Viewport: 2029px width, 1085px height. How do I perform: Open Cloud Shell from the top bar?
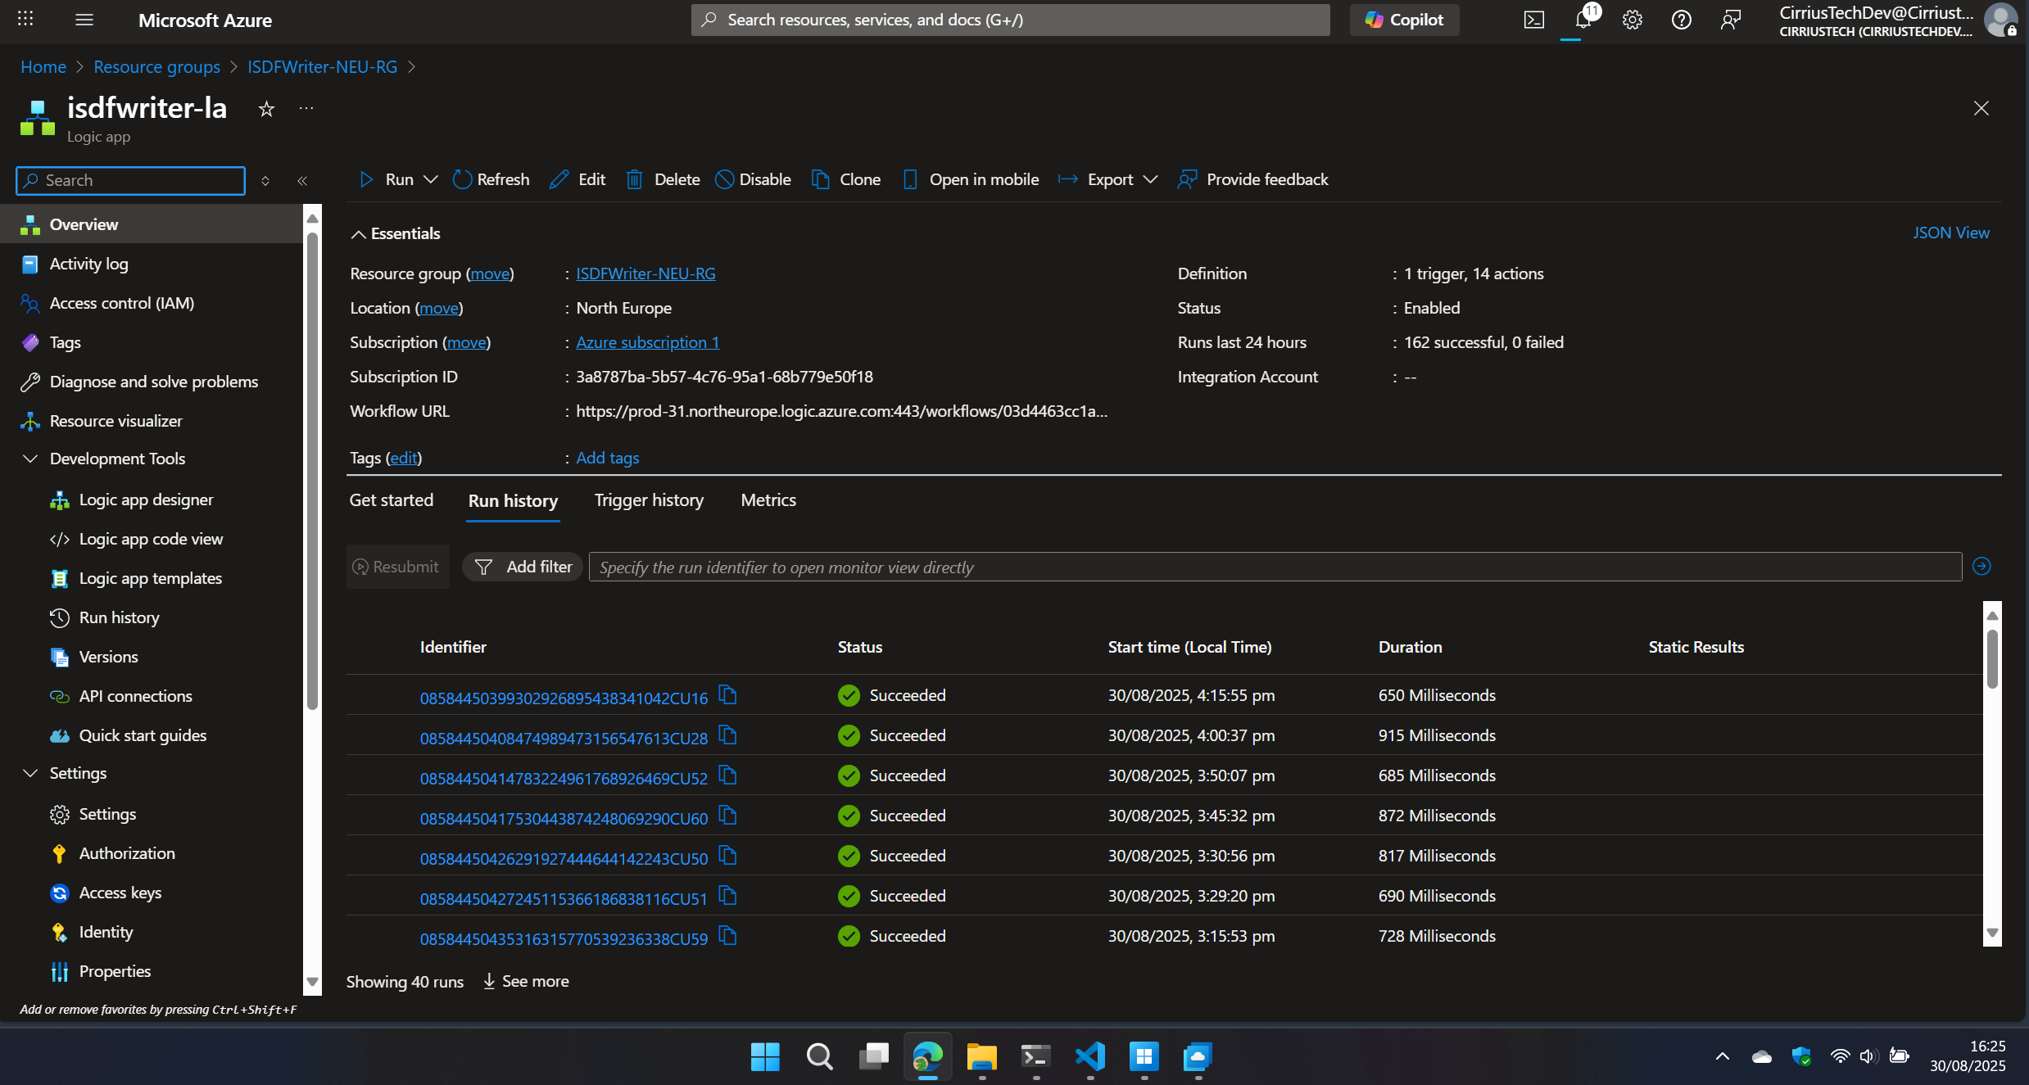pyautogui.click(x=1533, y=20)
